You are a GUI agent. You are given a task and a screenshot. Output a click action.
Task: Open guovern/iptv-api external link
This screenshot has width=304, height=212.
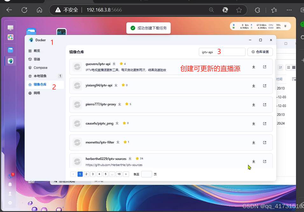tap(265, 67)
